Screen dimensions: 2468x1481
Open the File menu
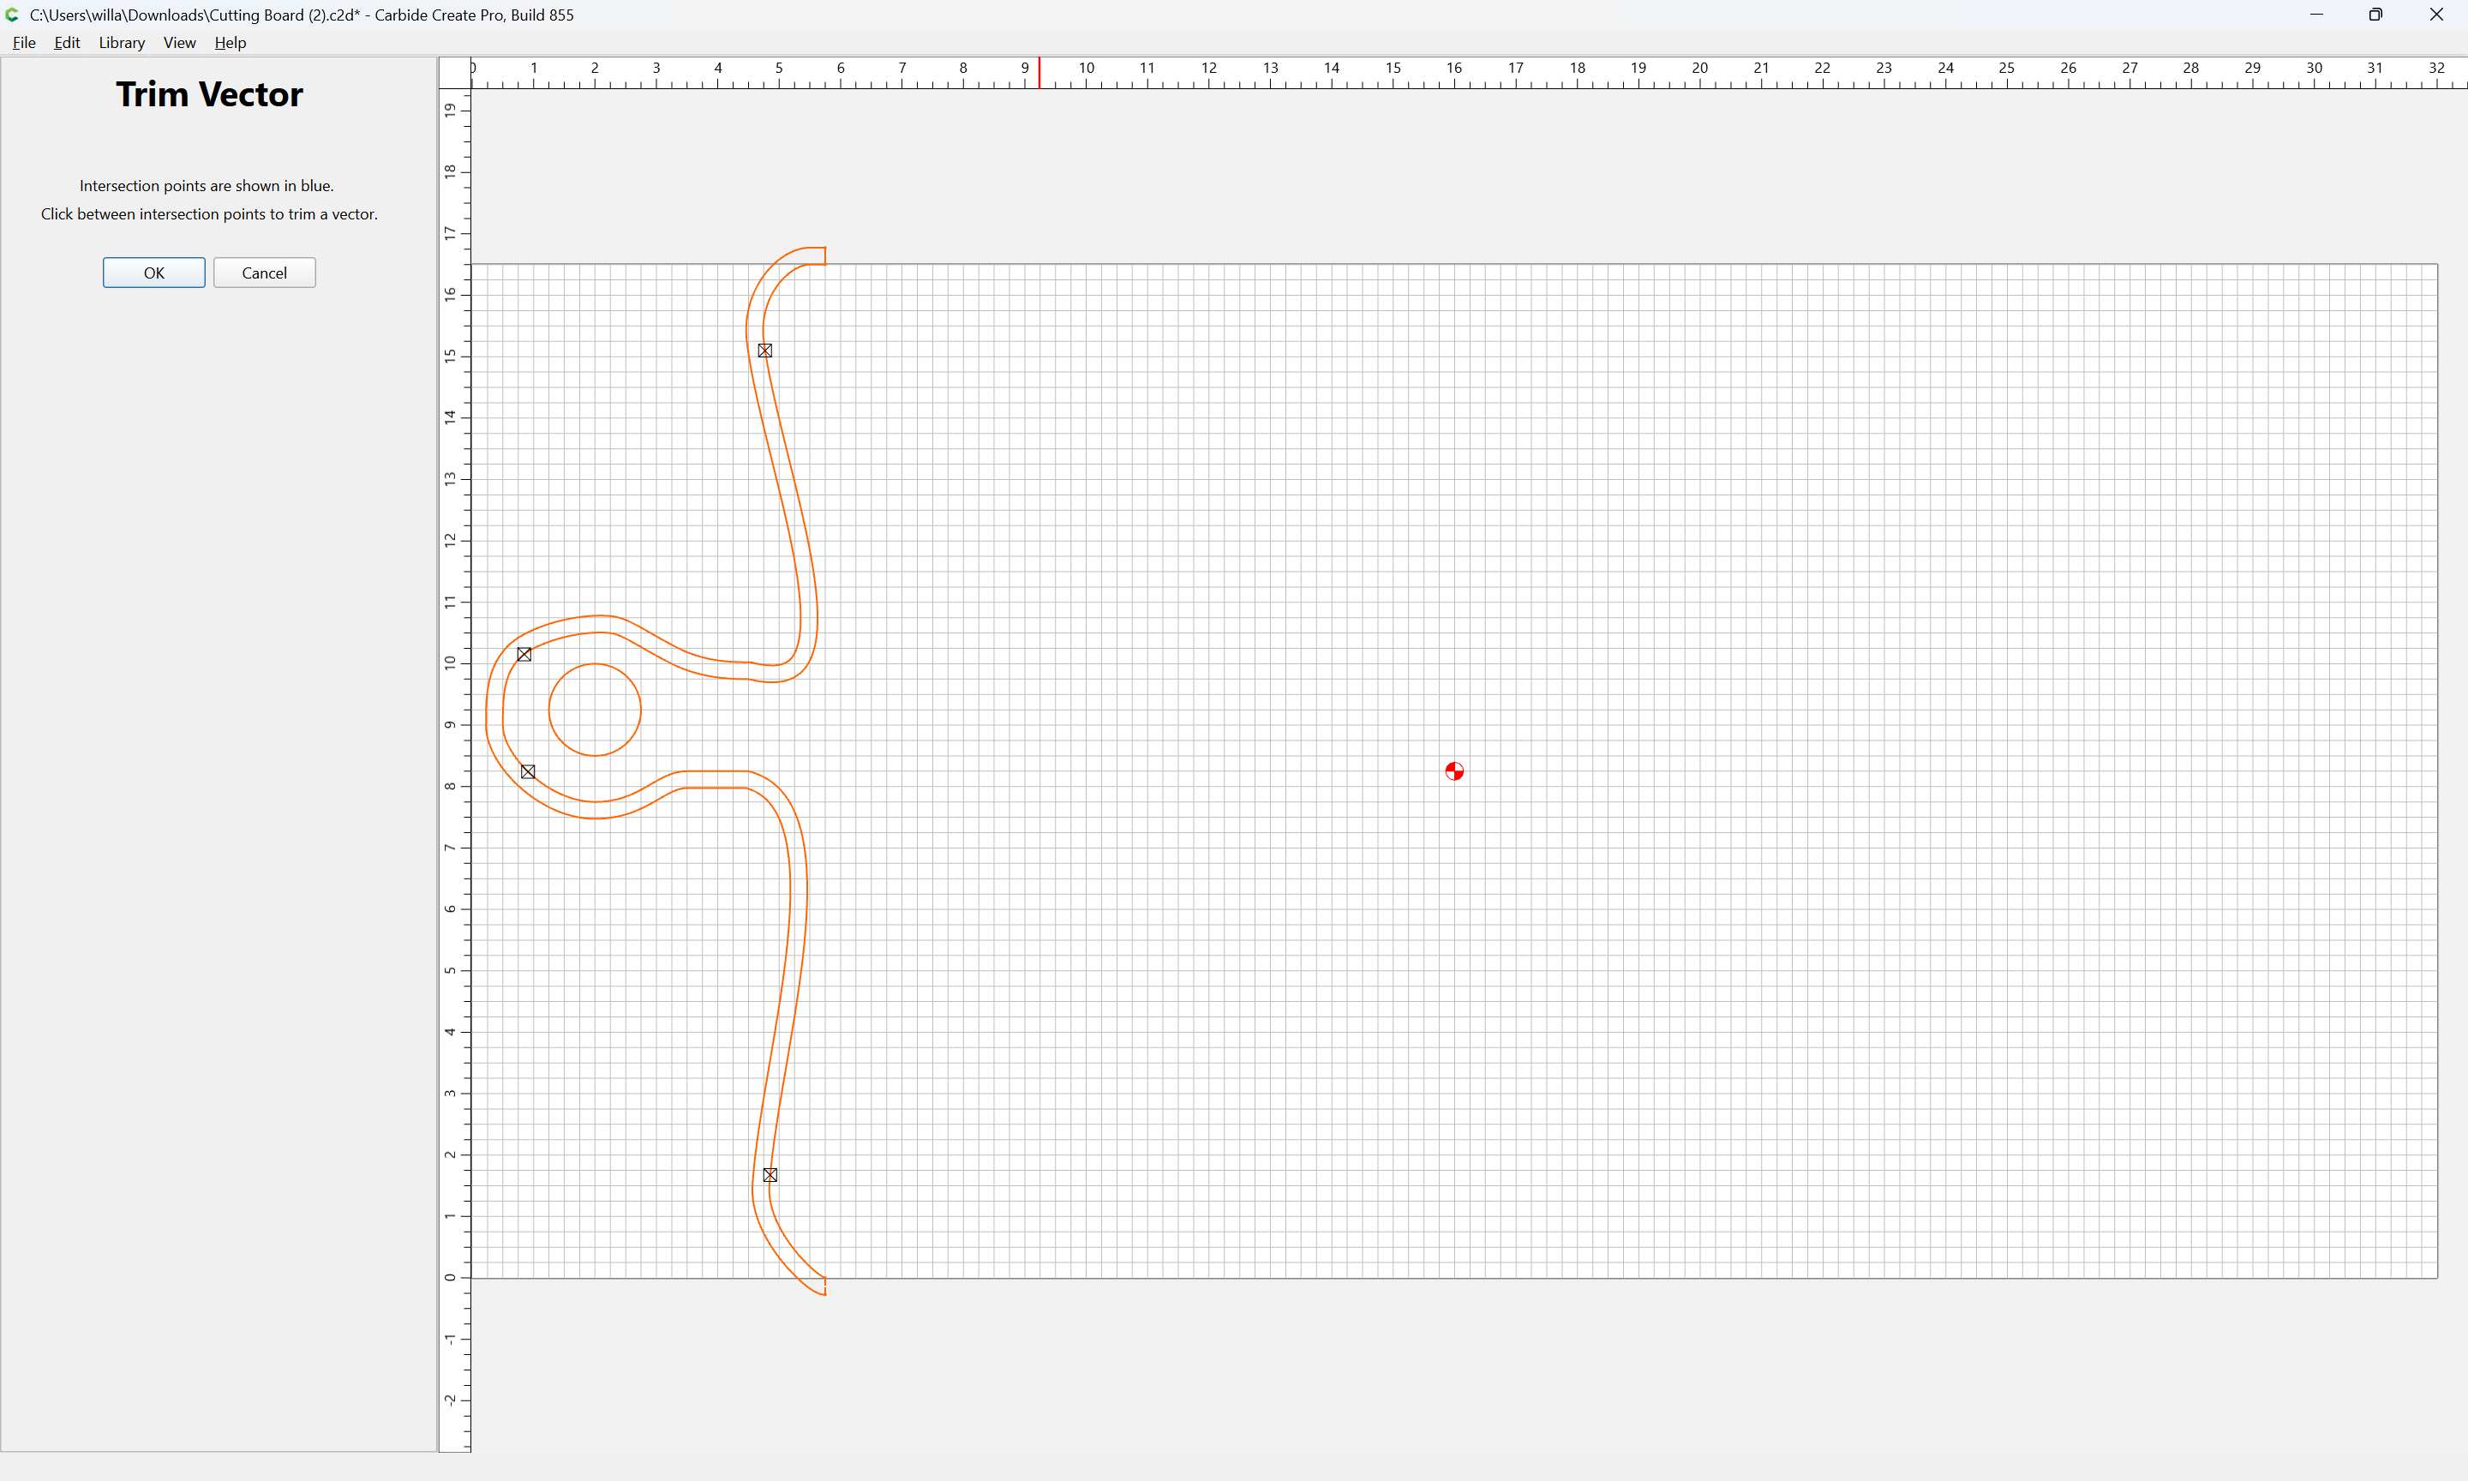click(x=24, y=43)
